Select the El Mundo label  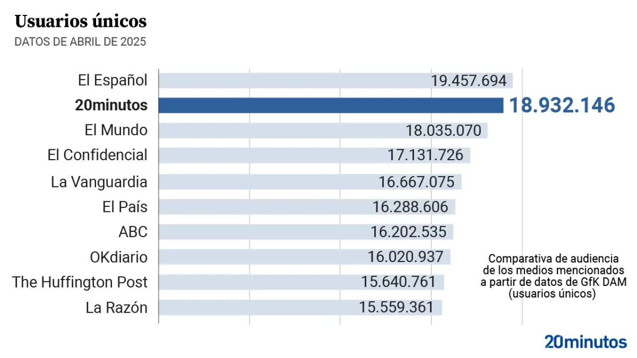116,130
